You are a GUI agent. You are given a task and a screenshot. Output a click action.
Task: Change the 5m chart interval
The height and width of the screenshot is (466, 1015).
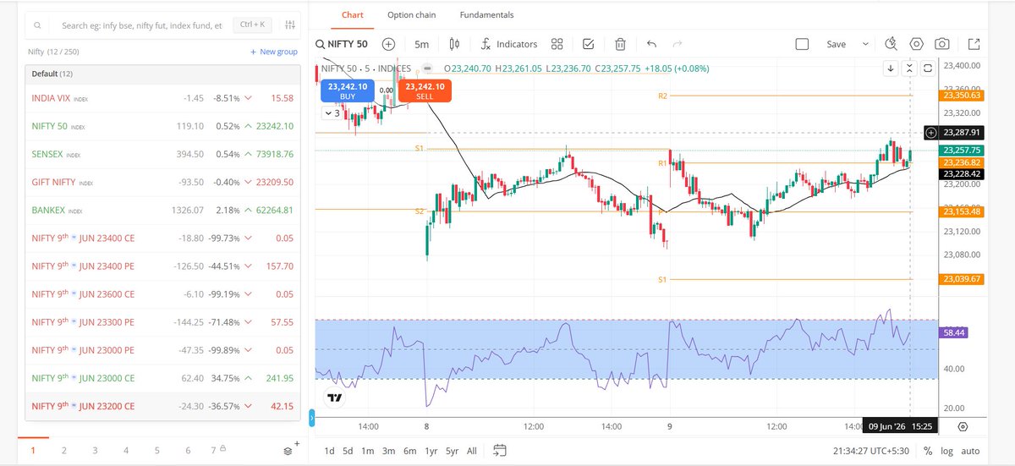point(421,44)
